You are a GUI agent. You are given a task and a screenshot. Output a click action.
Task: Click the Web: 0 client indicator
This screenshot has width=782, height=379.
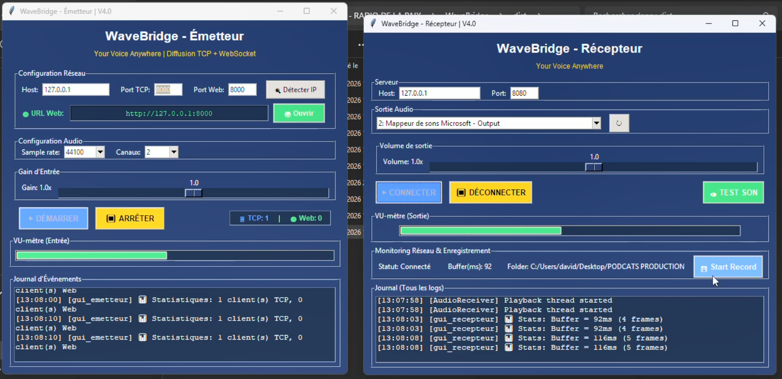[x=306, y=218]
